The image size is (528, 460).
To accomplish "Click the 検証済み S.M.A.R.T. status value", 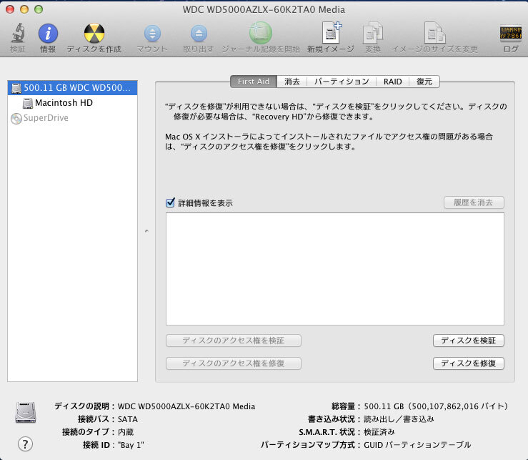I will tap(379, 432).
